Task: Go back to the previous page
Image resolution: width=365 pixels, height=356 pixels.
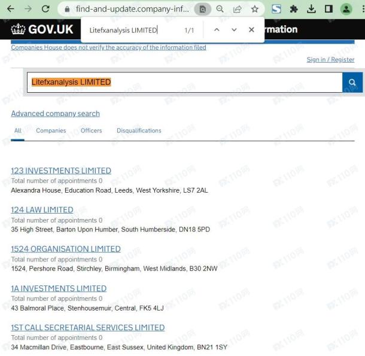Action: pyautogui.click(x=11, y=9)
